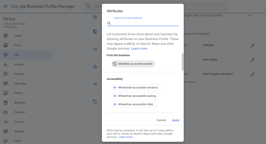Screen dimensions: 266x144
Task: Click the Posts sidebar icon
Action: (x=6, y=45)
